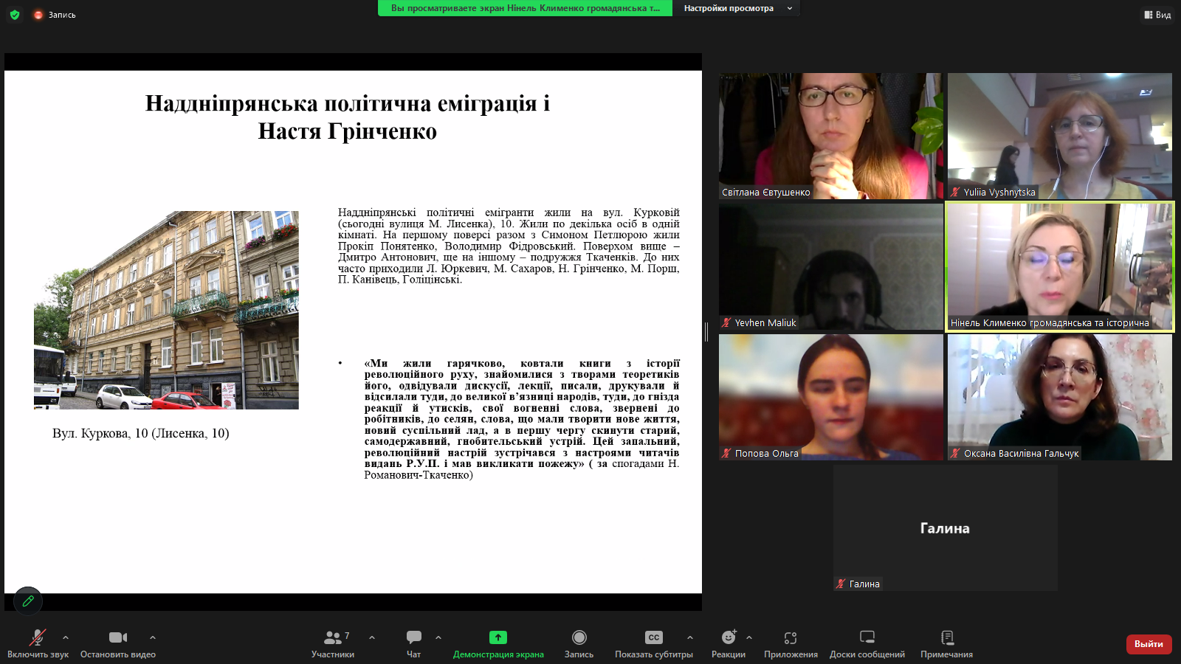Click the green annotation pencil icon
1181x664 pixels.
[x=28, y=601]
